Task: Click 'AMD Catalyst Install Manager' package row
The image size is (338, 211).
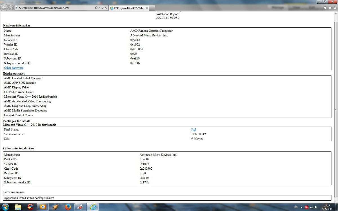Action: (x=23, y=78)
